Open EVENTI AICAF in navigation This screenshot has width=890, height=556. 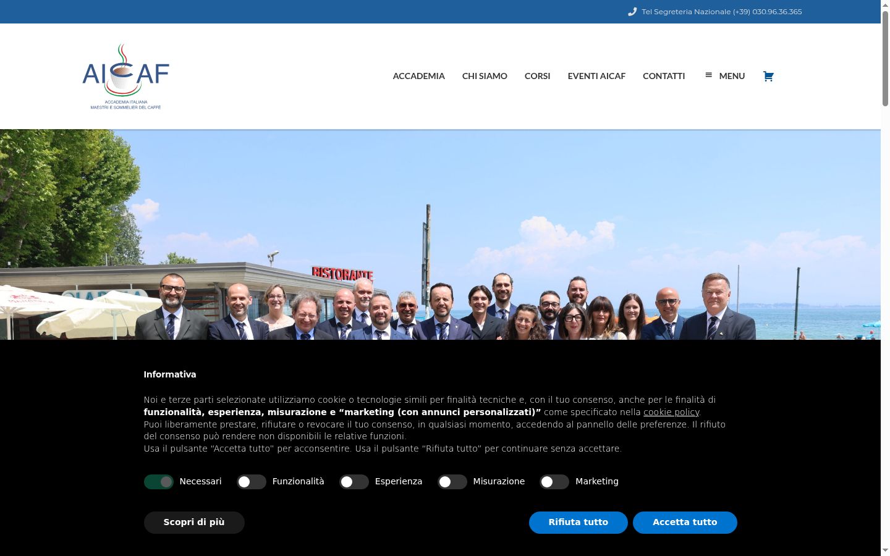point(596,76)
